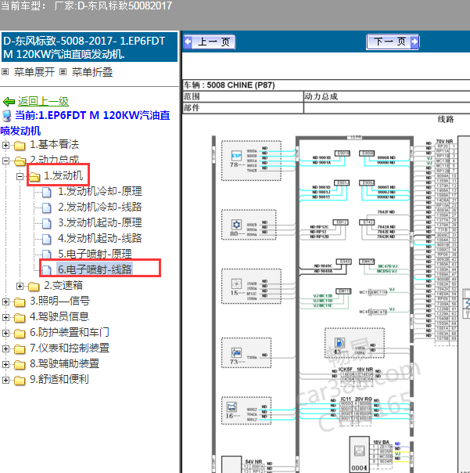This screenshot has height=473, width=470.
Task: Go to next page with 下一页 button
Action: pyautogui.click(x=389, y=42)
